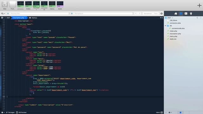Open the Site tab with globe icon
This screenshot has height=114, width=203.
click(5, 5)
